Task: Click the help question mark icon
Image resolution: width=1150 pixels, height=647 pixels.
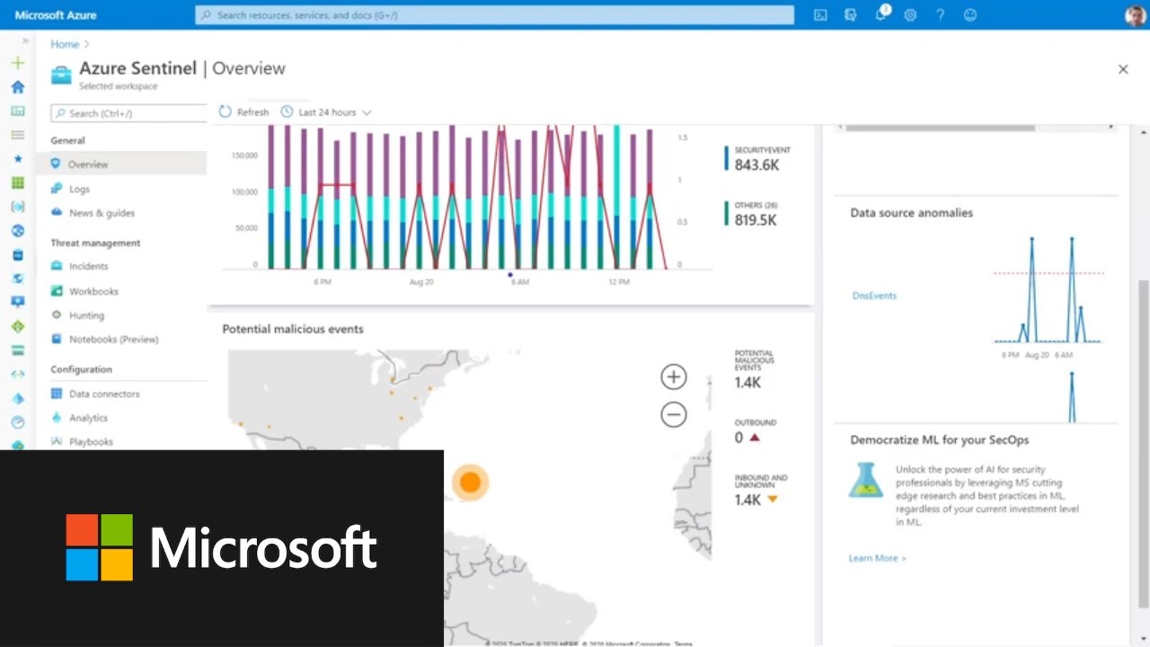Action: coord(940,15)
